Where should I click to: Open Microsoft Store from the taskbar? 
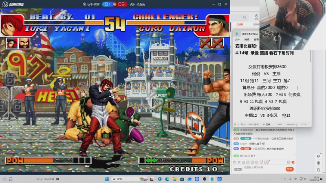182,179
